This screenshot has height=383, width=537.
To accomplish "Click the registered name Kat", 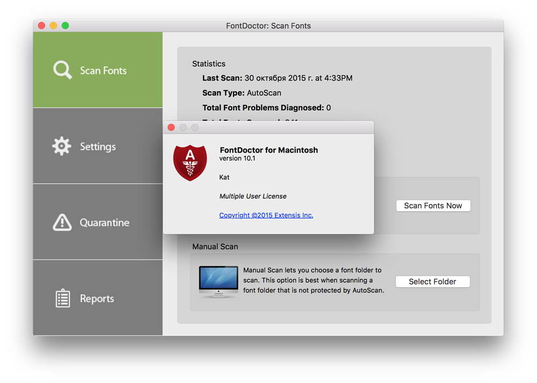I will click(x=224, y=177).
